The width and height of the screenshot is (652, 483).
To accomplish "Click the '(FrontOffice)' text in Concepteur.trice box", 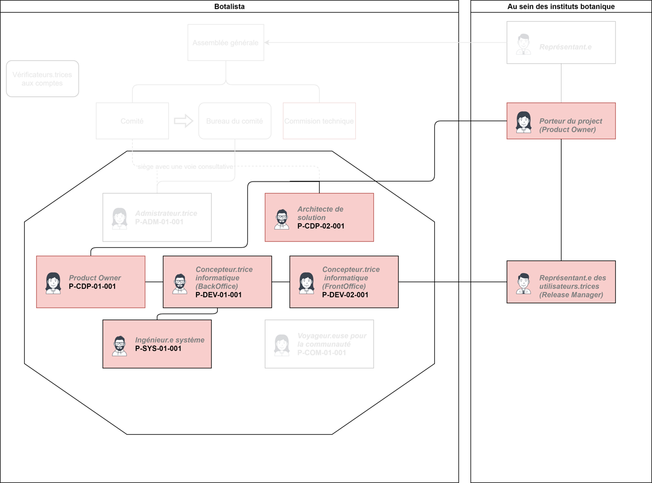I will (x=344, y=286).
